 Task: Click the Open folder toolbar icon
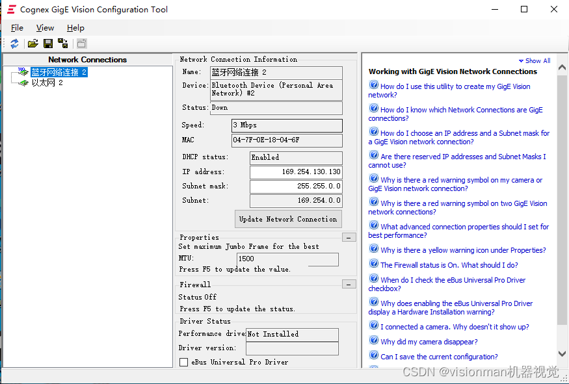33,44
